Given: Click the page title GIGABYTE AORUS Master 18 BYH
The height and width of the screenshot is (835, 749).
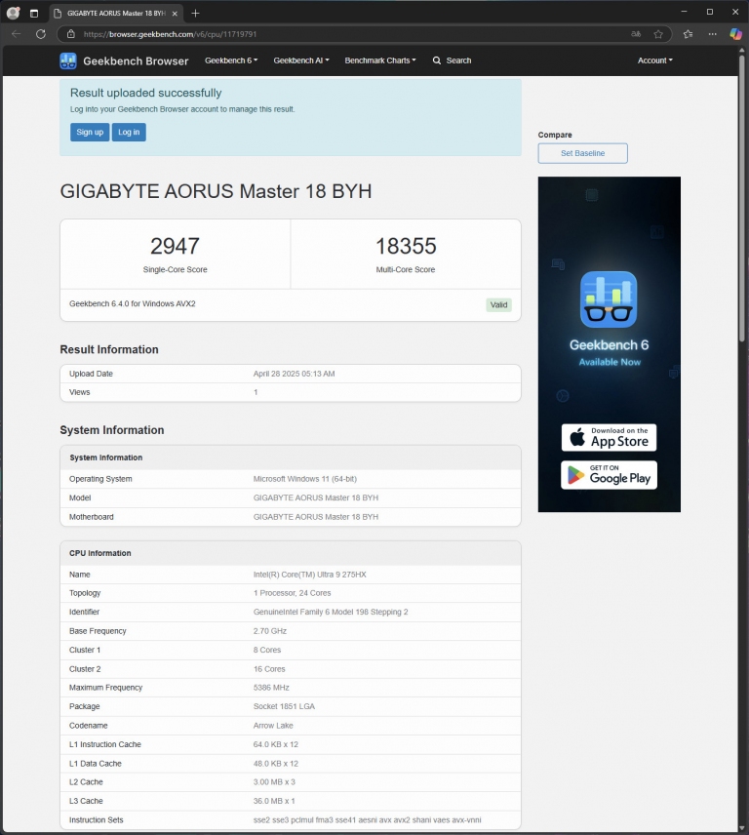Looking at the screenshot, I should point(216,191).
